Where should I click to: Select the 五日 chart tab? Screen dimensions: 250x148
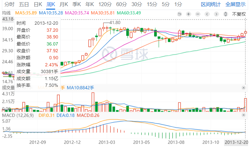(x=24, y=4)
